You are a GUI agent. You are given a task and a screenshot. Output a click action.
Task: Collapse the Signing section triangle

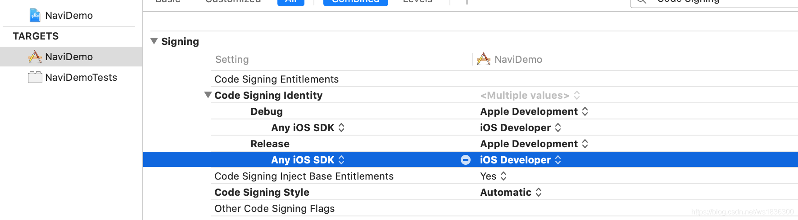point(154,41)
